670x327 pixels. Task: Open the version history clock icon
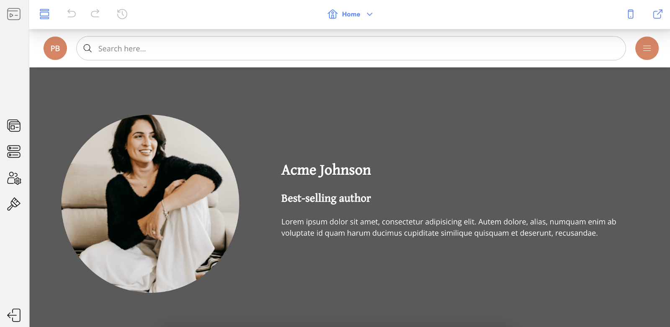pyautogui.click(x=122, y=14)
